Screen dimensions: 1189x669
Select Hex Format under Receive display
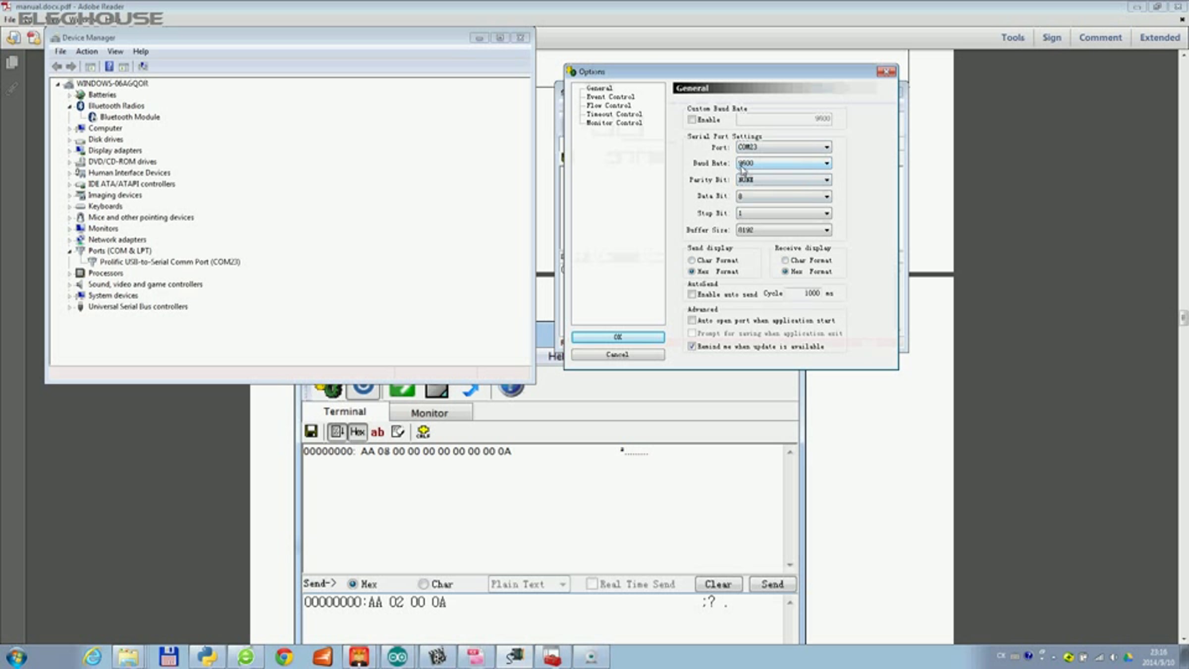785,272
